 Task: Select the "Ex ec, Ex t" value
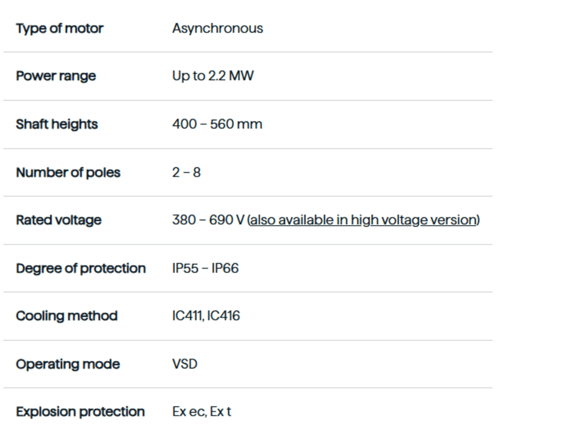click(x=202, y=412)
